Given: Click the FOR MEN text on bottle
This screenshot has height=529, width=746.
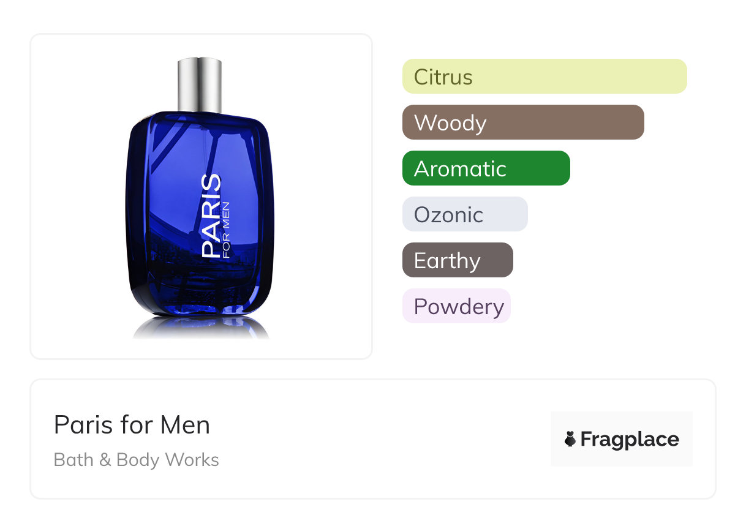Looking at the screenshot, I should (x=227, y=230).
